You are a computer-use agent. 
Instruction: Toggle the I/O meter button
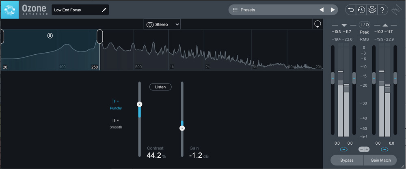click(x=364, y=25)
